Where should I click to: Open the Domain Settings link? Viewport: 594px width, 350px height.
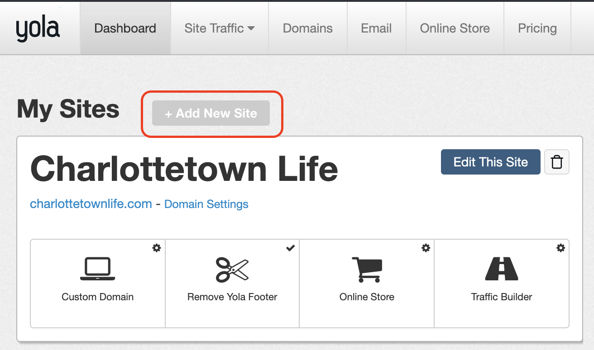pos(206,204)
